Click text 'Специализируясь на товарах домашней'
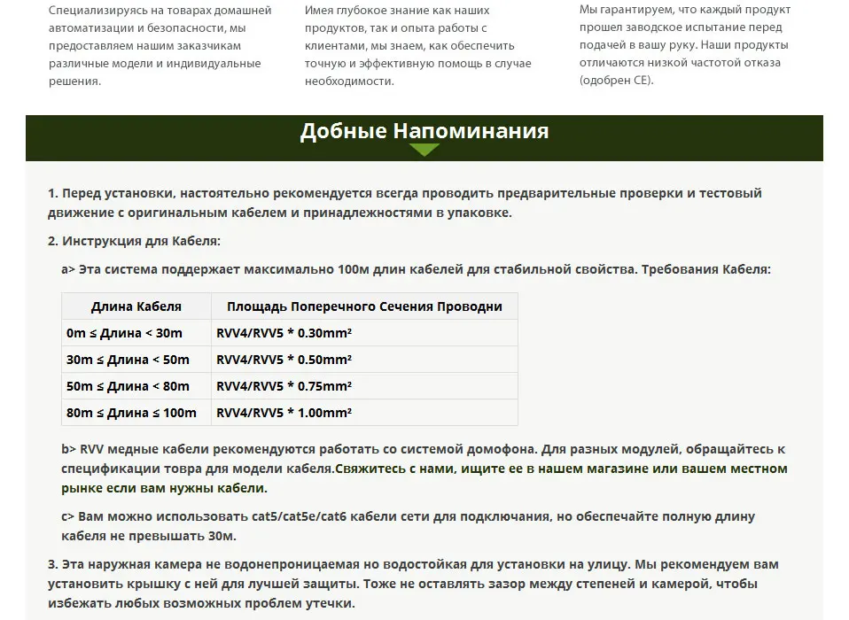The height and width of the screenshot is (620, 849). [160, 11]
